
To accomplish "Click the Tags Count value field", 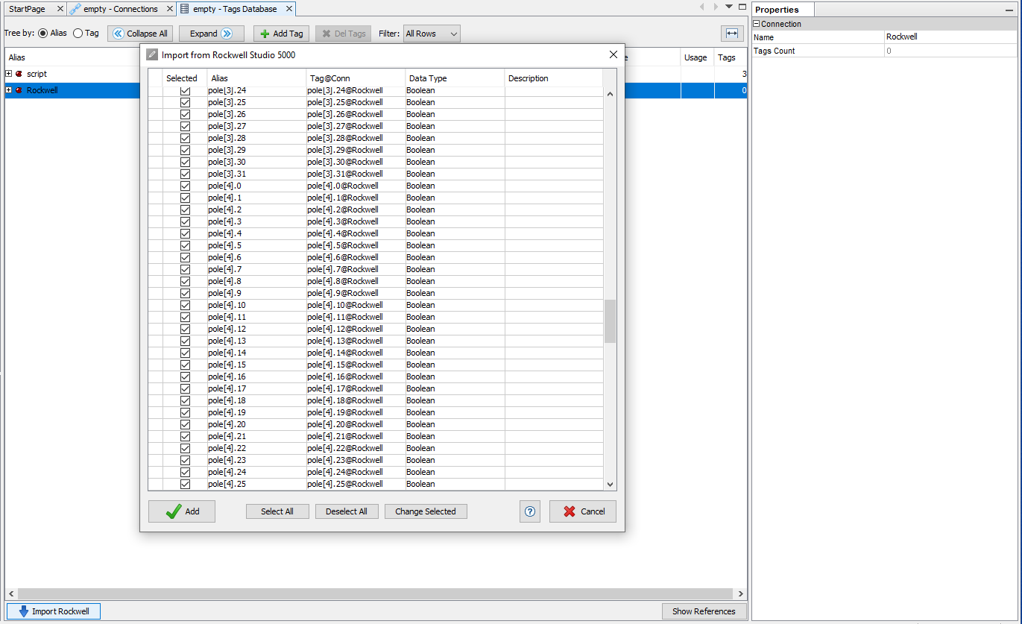I will pyautogui.click(x=950, y=51).
